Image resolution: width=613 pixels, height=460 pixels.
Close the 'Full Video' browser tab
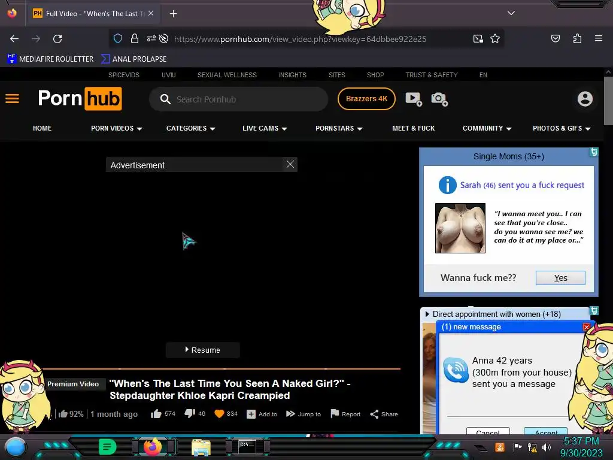(x=150, y=13)
